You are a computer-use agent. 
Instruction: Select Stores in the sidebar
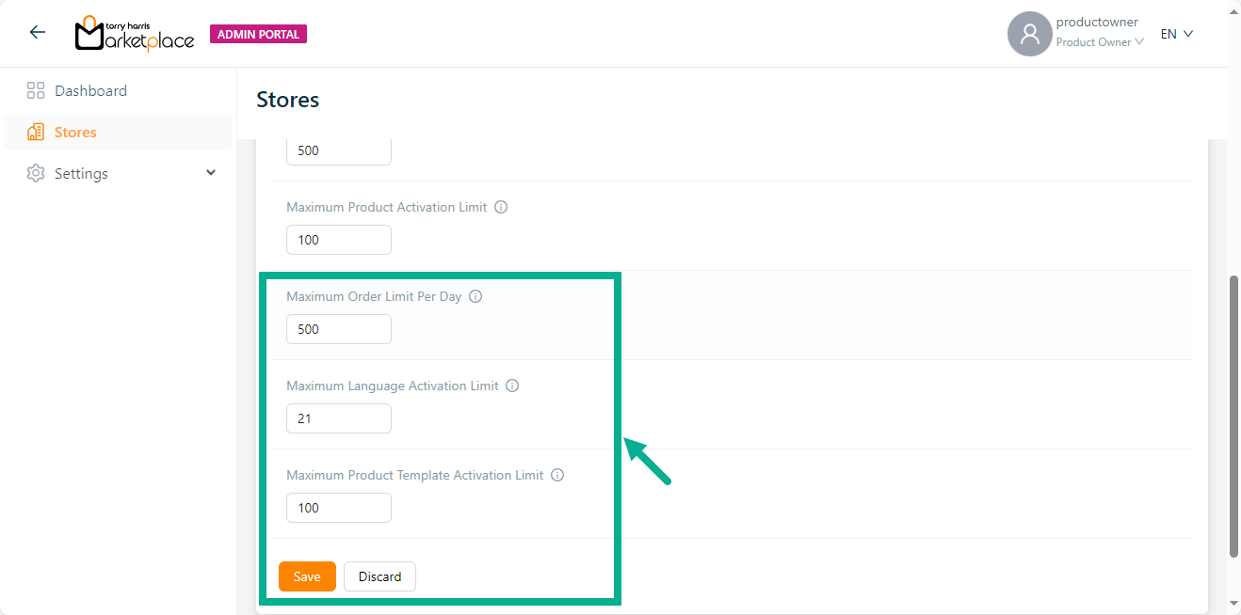click(x=75, y=133)
